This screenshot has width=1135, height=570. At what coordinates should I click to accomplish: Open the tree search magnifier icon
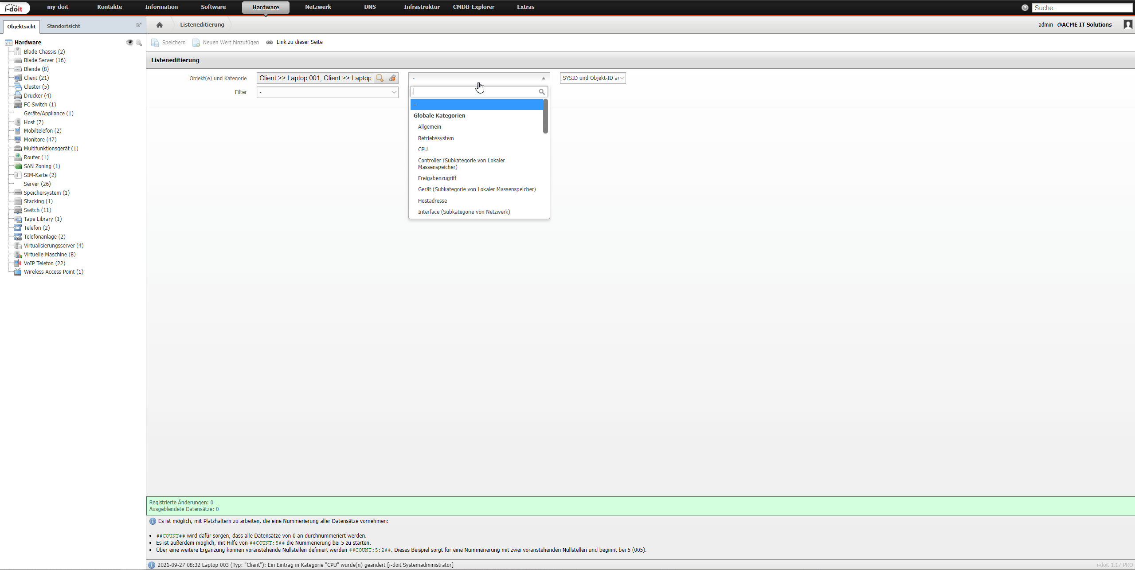click(139, 43)
